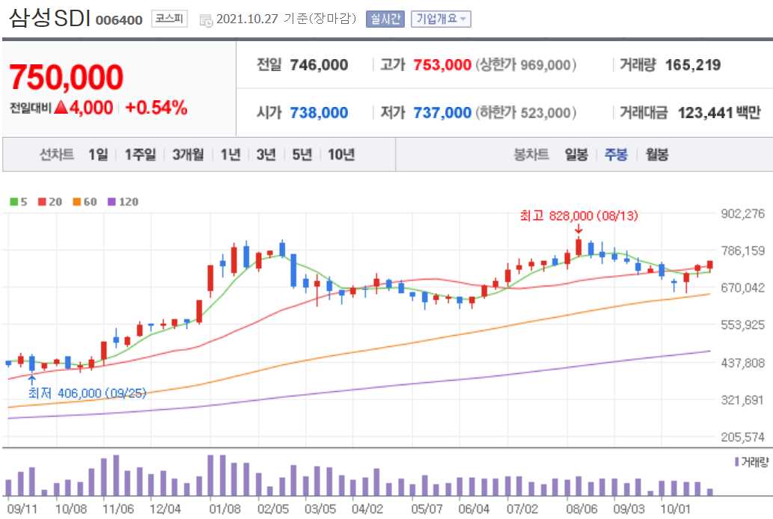Click the 01/08 date axis label
This screenshot has height=519, width=773.
coord(224,509)
